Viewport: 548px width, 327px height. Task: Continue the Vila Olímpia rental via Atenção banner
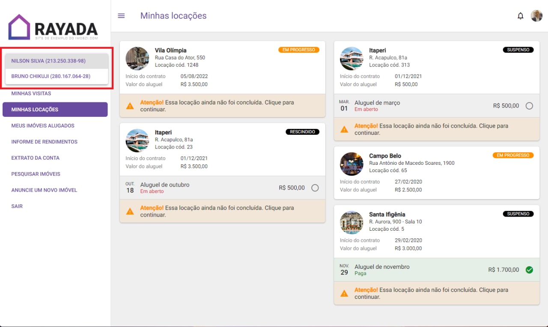tap(223, 106)
